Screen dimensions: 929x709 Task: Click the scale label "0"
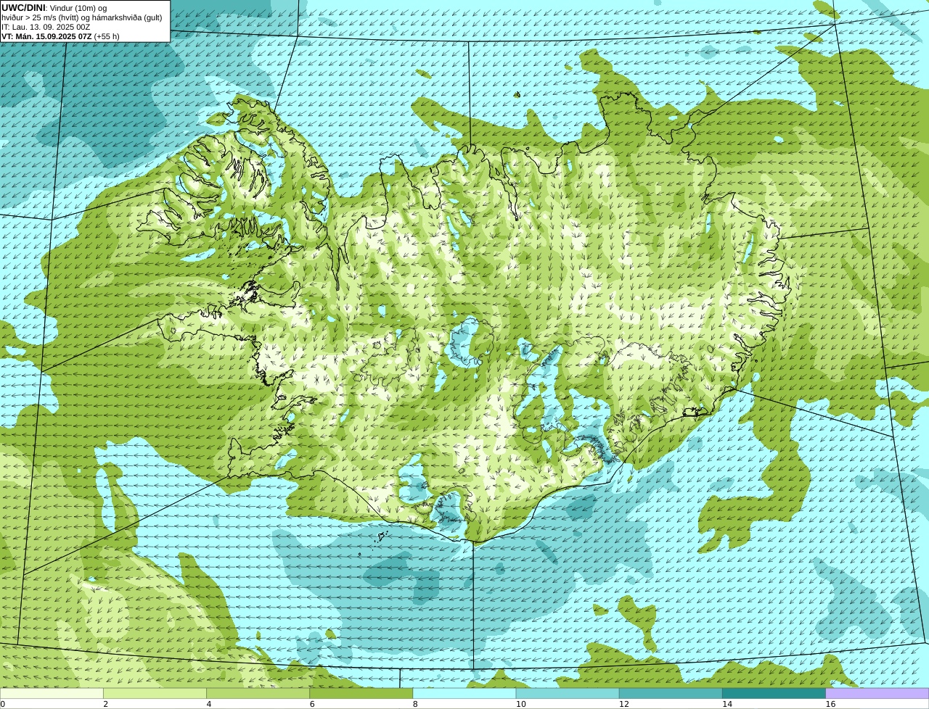tap(2, 704)
